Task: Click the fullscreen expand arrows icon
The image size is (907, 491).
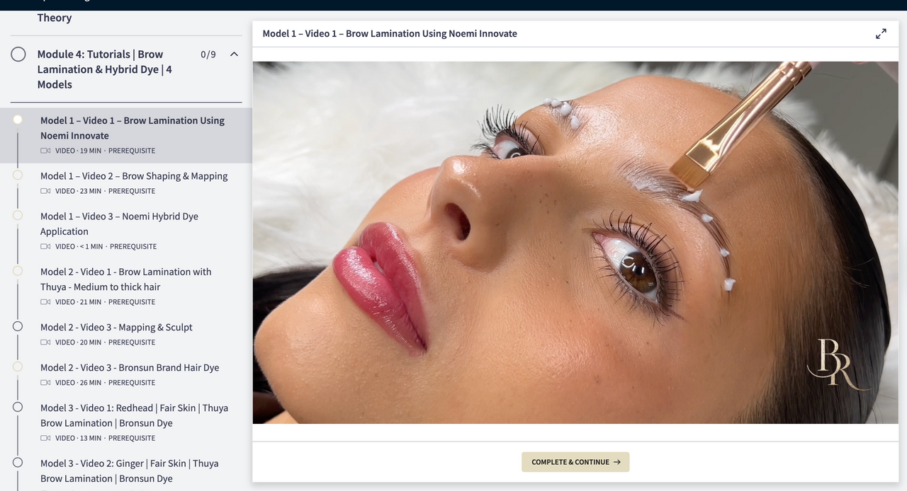Action: pyautogui.click(x=881, y=33)
